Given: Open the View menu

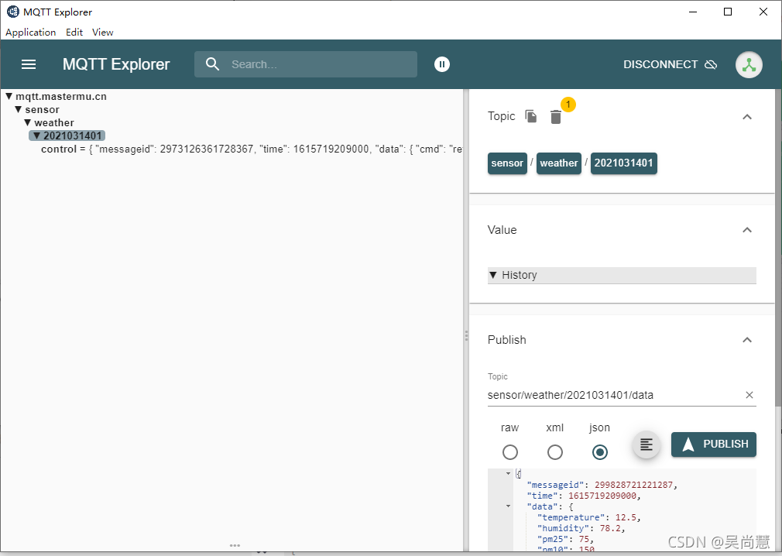Looking at the screenshot, I should [103, 33].
